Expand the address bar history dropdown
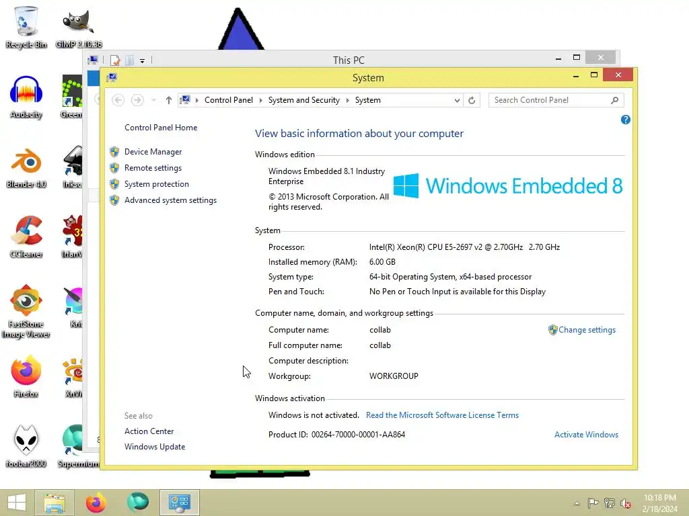Viewport: 689px width, 516px height. pyautogui.click(x=457, y=101)
